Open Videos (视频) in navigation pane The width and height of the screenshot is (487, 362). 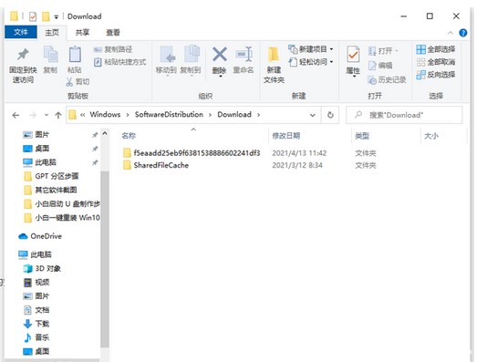(x=36, y=282)
